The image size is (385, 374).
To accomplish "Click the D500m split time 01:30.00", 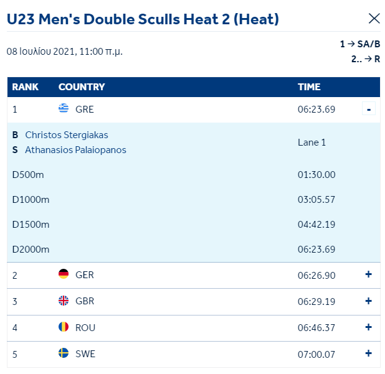I will click(x=316, y=175).
